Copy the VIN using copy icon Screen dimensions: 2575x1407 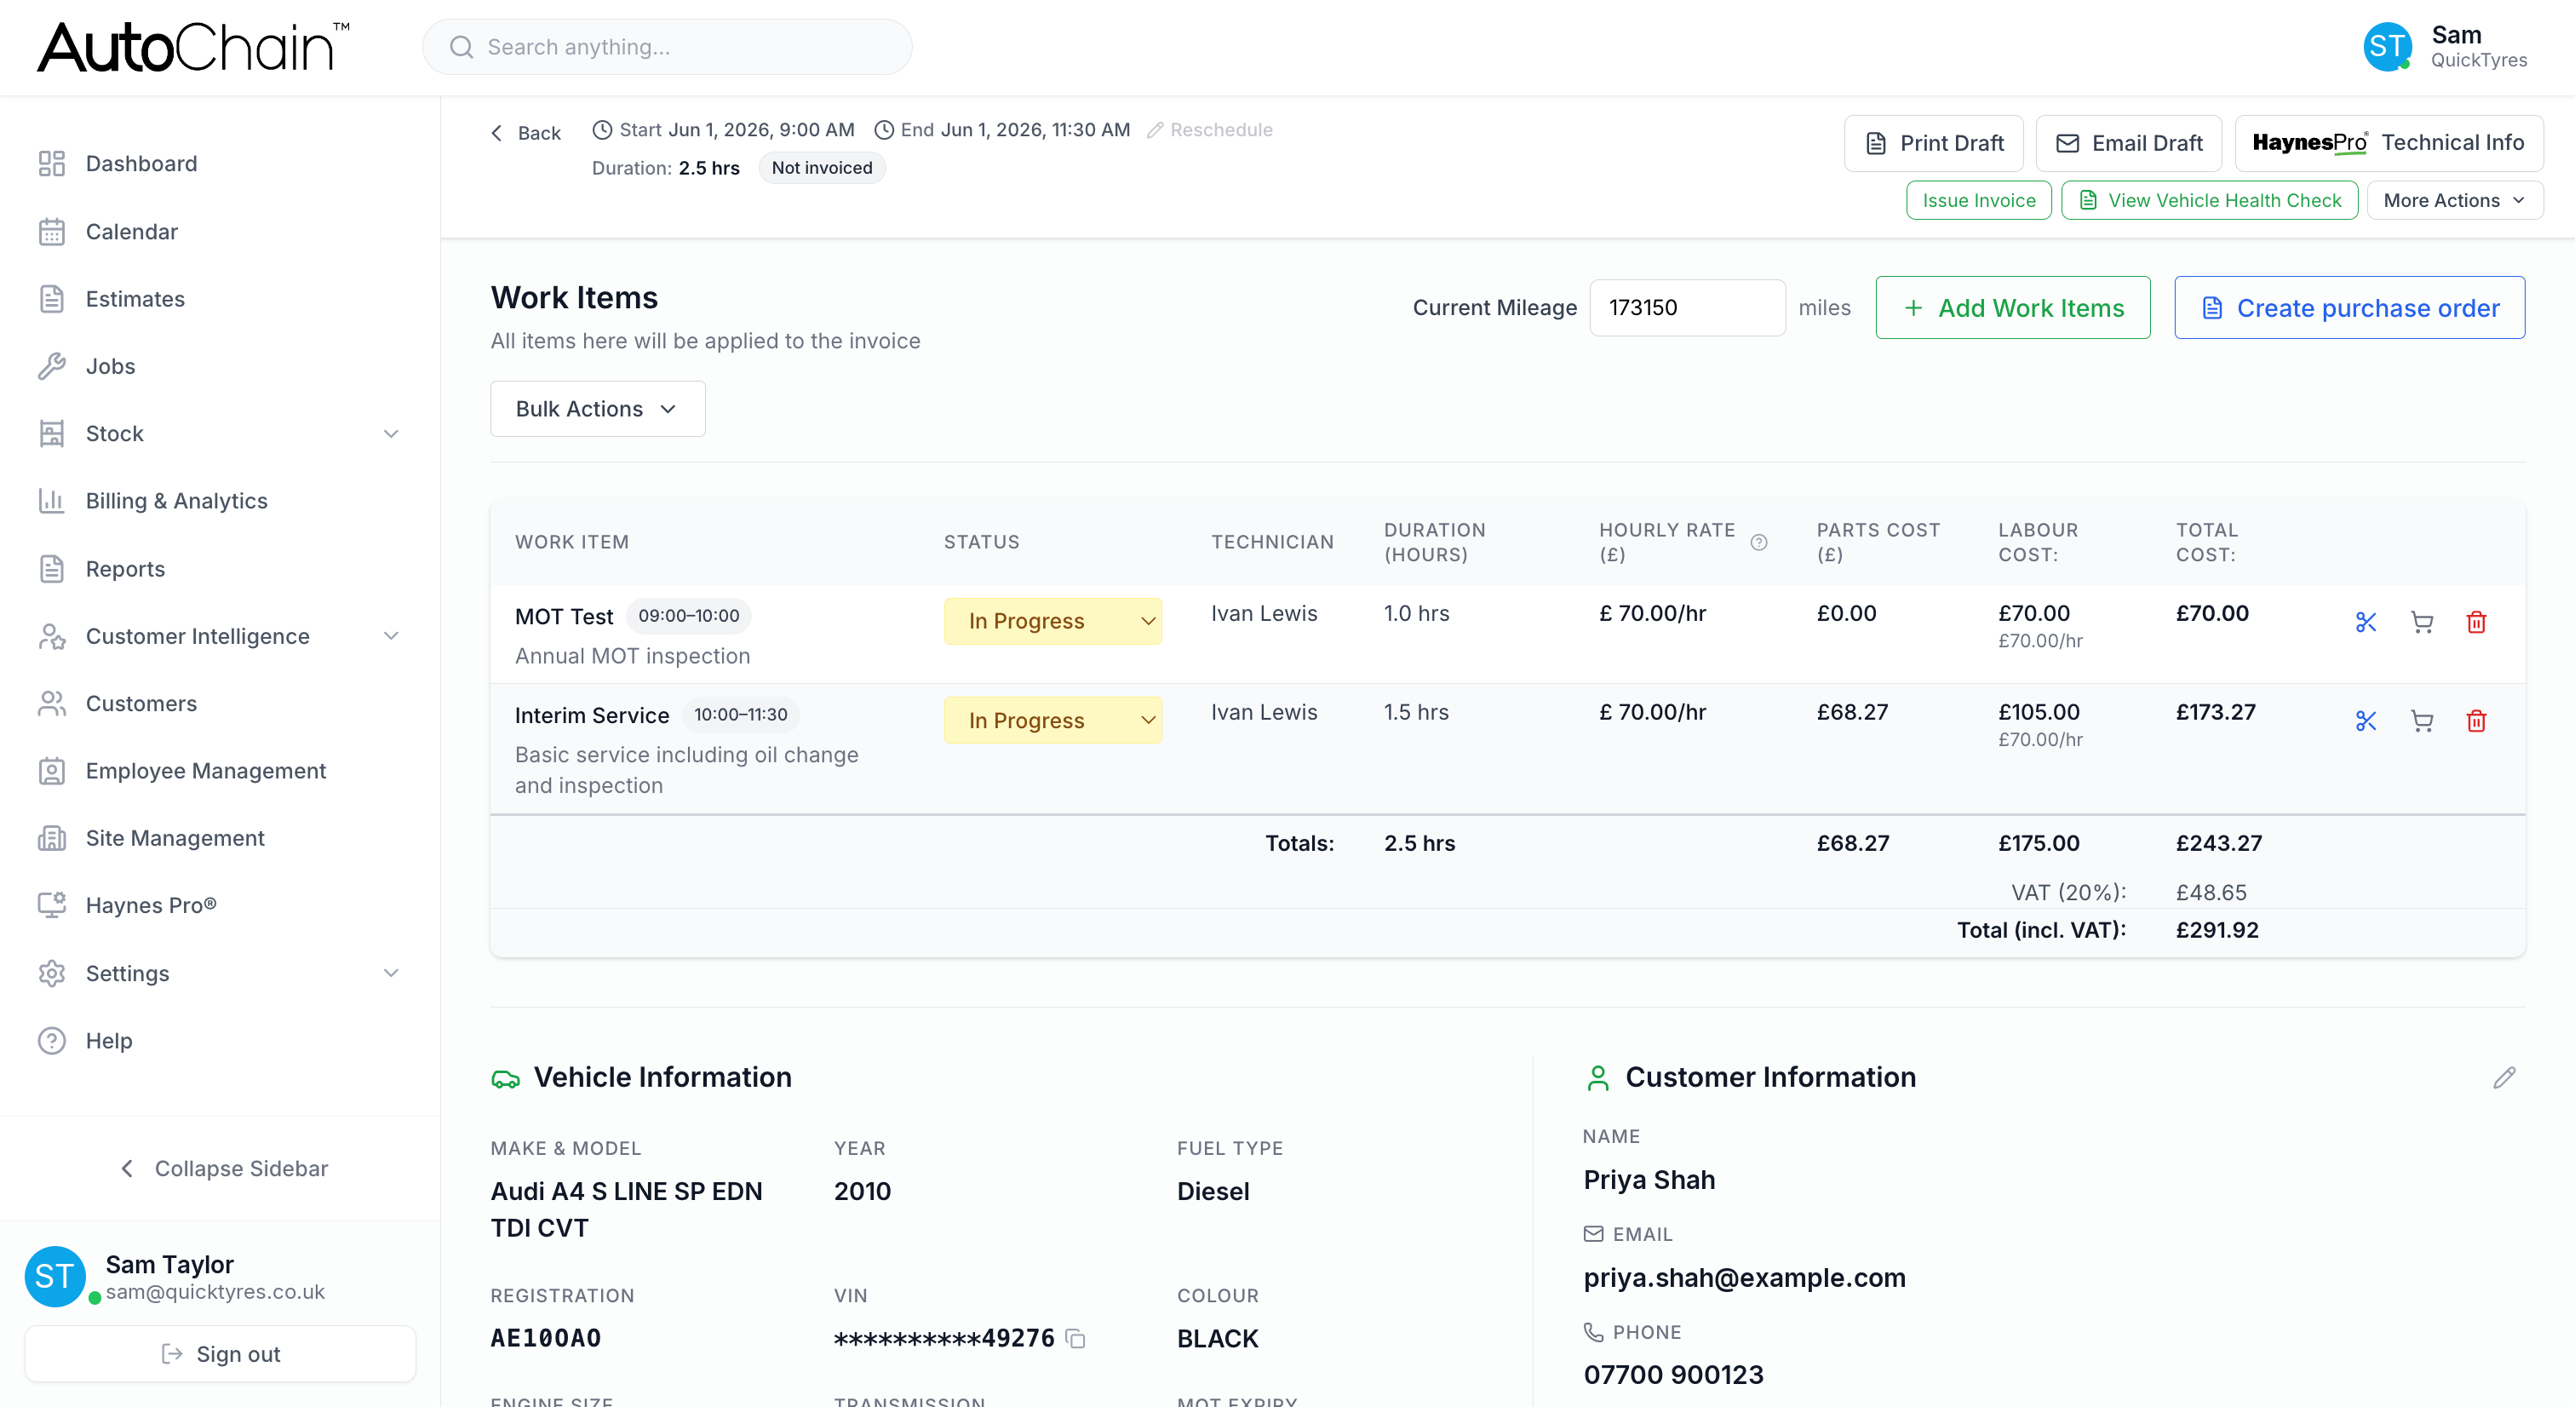point(1075,1338)
